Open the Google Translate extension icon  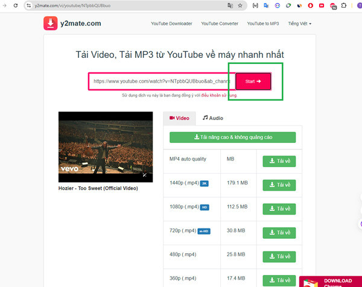pos(266,5)
